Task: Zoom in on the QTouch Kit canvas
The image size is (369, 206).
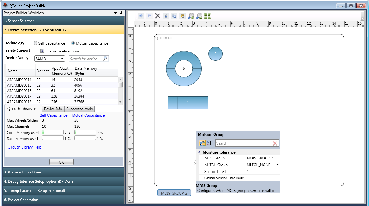Action: click(x=191, y=16)
